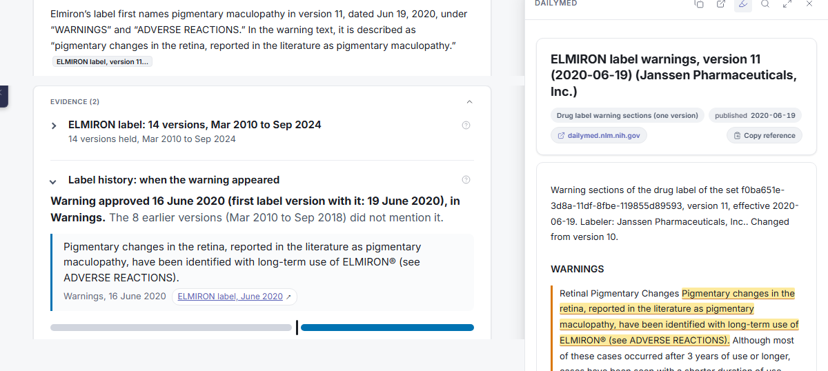Copy the DailyMed document panel content
The height and width of the screenshot is (371, 828).
(x=699, y=4)
